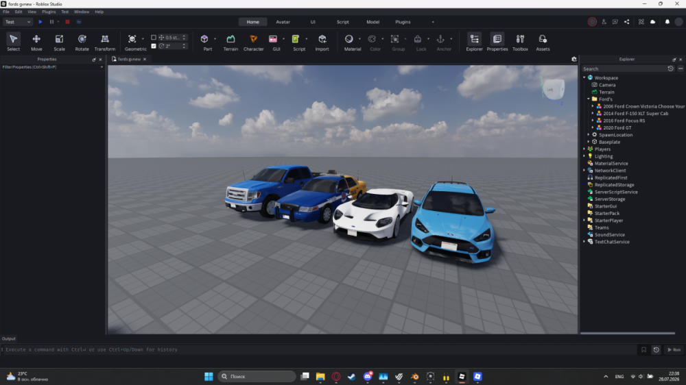The height and width of the screenshot is (385, 686).
Task: Open the Properties filter dropdown arrow
Action: (x=102, y=67)
